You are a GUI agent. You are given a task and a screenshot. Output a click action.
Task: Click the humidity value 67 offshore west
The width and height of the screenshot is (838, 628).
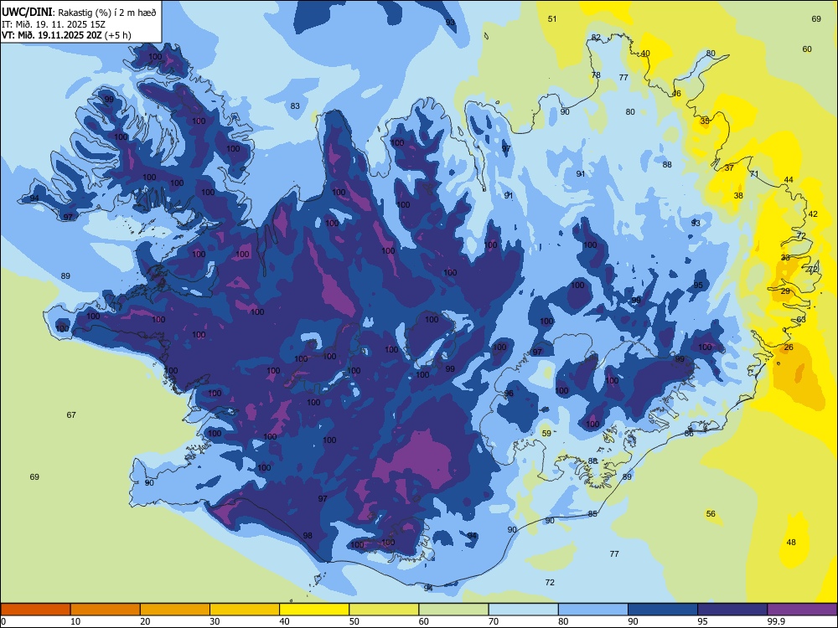coord(71,415)
